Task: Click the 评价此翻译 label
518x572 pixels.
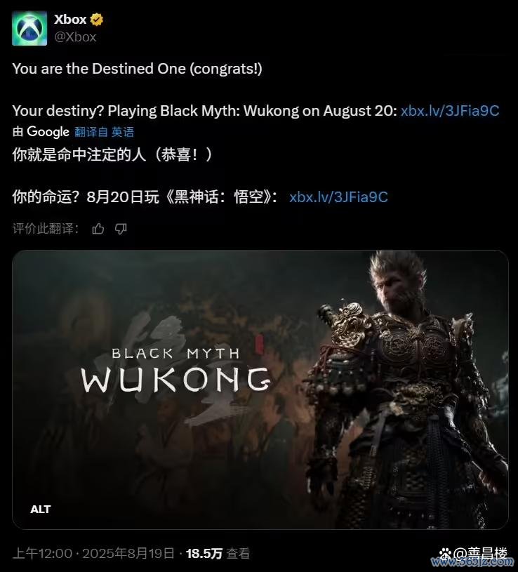Action: [45, 229]
